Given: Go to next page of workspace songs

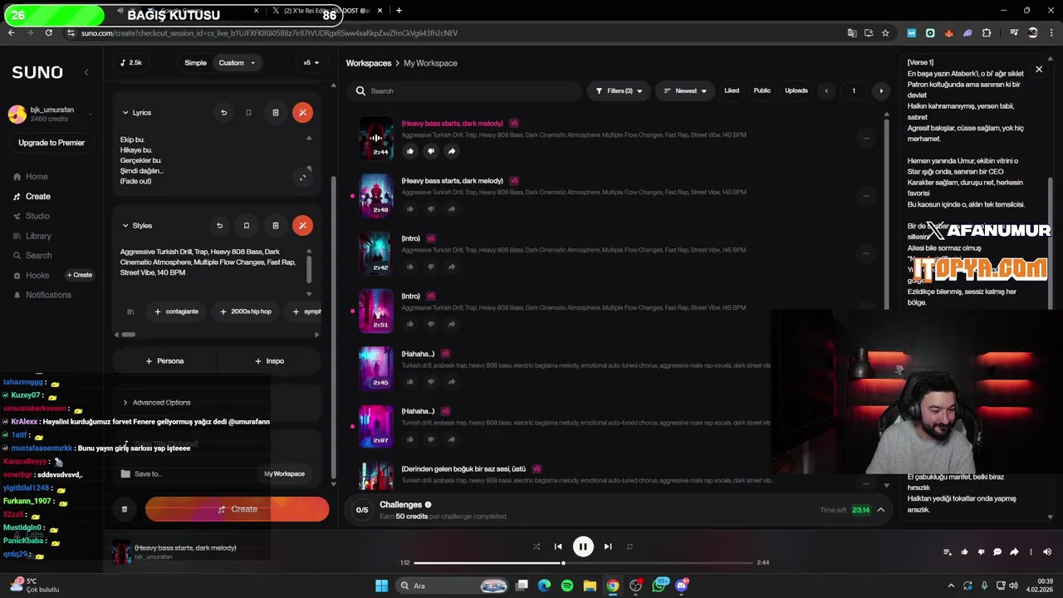Looking at the screenshot, I should point(881,91).
